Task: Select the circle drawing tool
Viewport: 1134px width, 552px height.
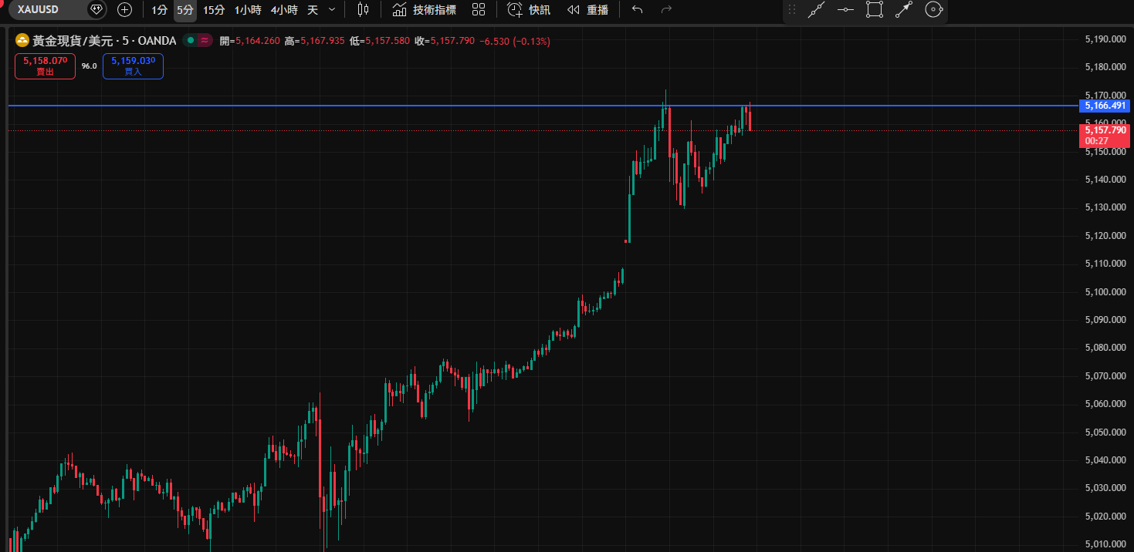Action: point(933,10)
